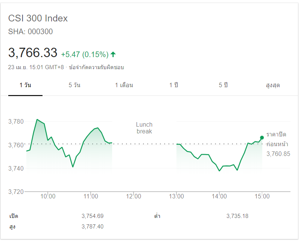Click the 3,780 price axis label
The height and width of the screenshot is (248, 304).
click(x=16, y=121)
